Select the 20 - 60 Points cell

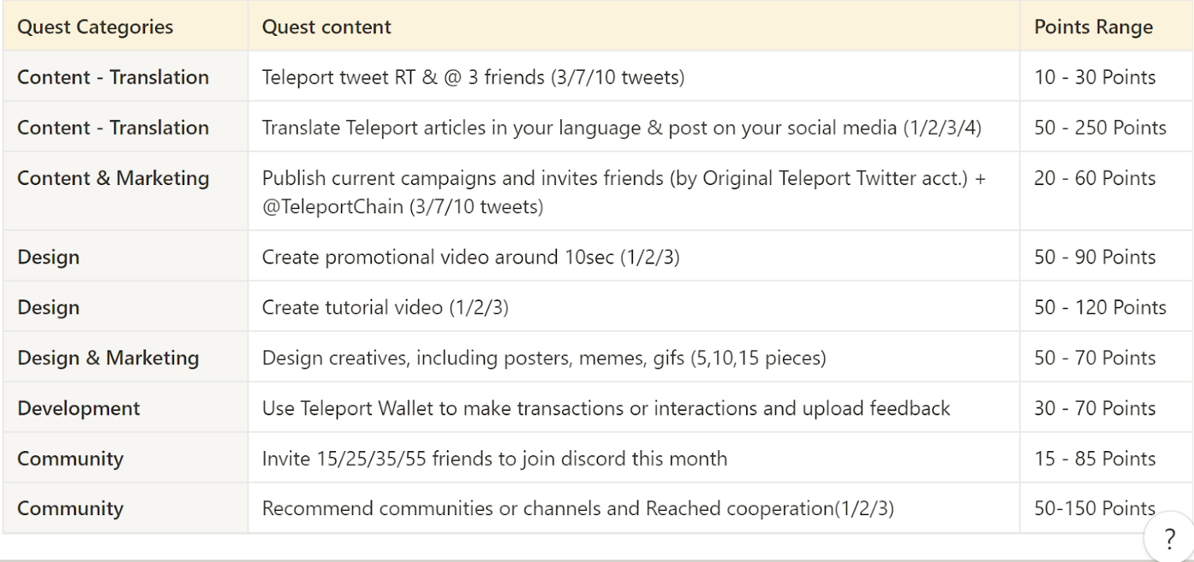(1105, 192)
